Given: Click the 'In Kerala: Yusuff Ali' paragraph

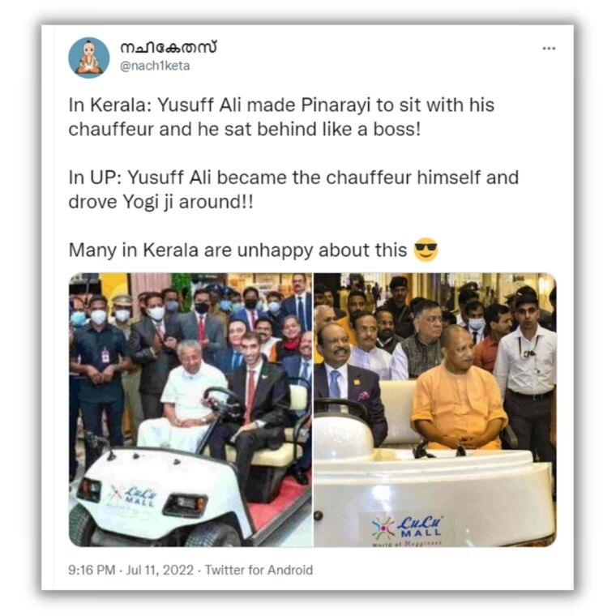Looking at the screenshot, I should tap(281, 117).
